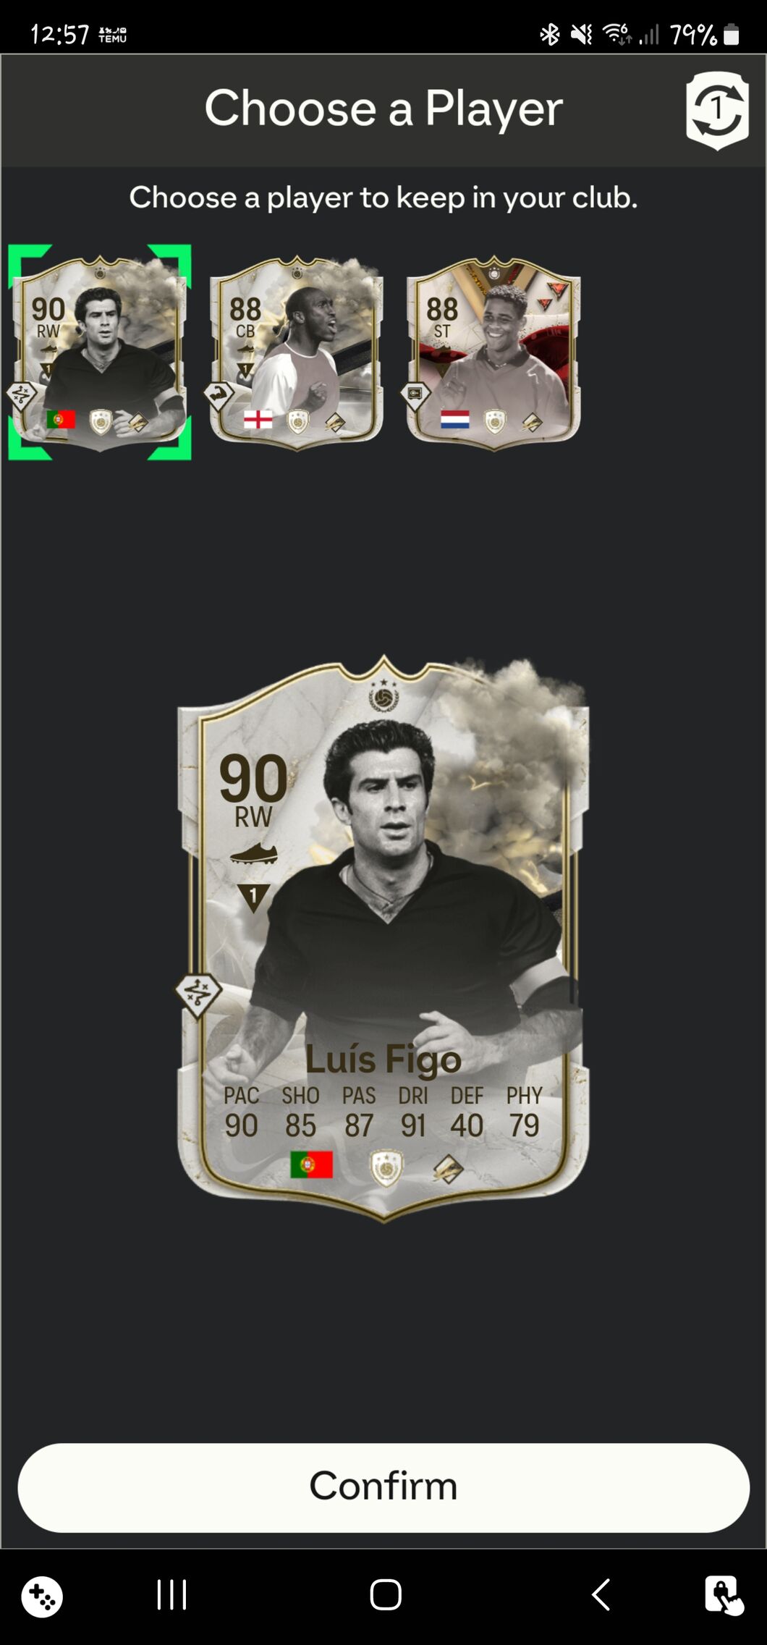Screen dimensions: 767x1645
Task: Select the 88 CB England player card
Action: [297, 353]
